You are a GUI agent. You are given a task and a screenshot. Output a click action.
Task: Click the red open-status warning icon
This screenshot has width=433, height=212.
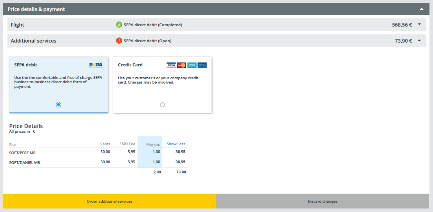tap(119, 41)
